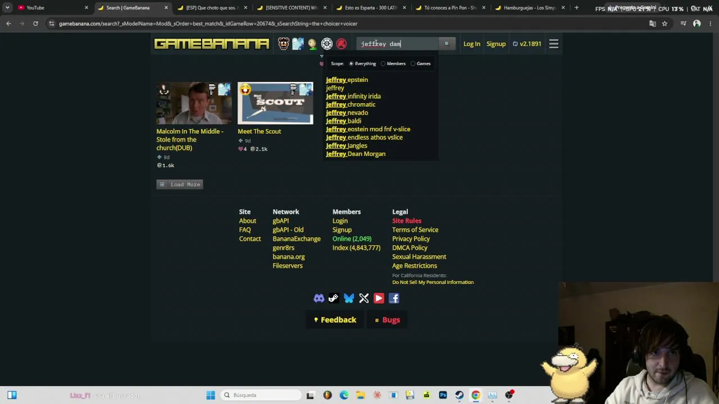This screenshot has height=404, width=719.
Task: Open GameBanana's Discord icon link
Action: 319,299
